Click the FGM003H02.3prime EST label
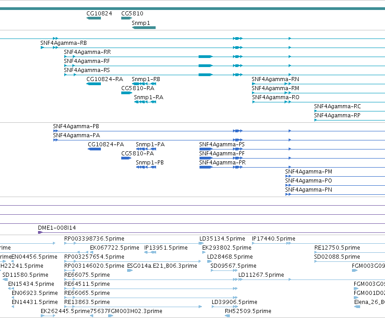The image size is (385, 318). 135,312
